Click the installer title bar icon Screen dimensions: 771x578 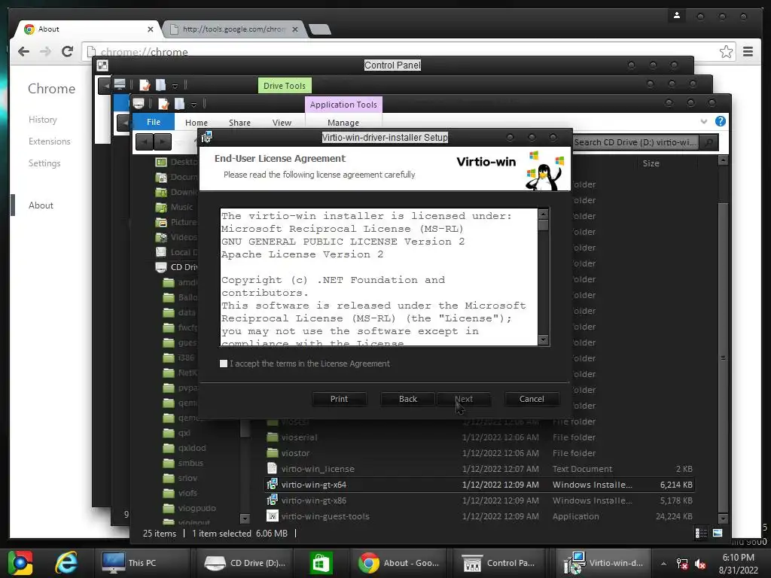tap(207, 137)
